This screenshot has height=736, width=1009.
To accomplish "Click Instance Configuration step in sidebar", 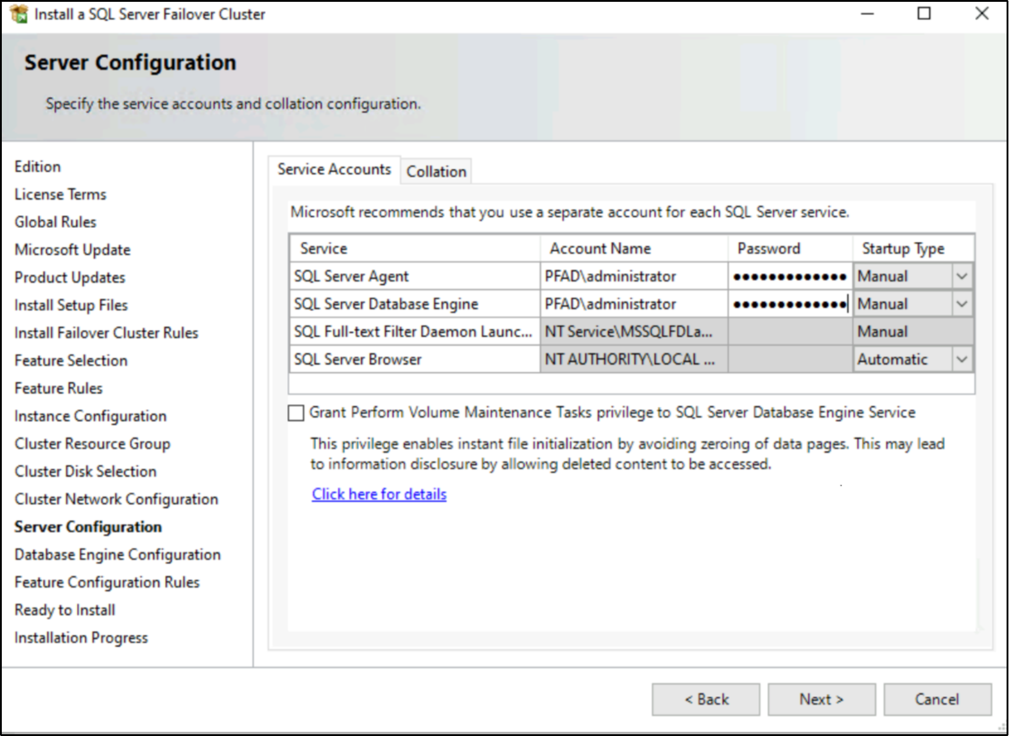I will coord(91,416).
